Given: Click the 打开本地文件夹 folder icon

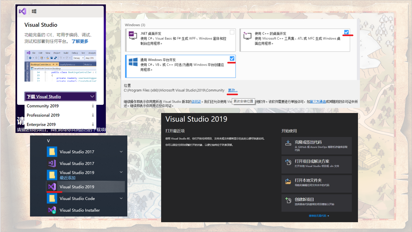Looking at the screenshot, I should [x=288, y=181].
